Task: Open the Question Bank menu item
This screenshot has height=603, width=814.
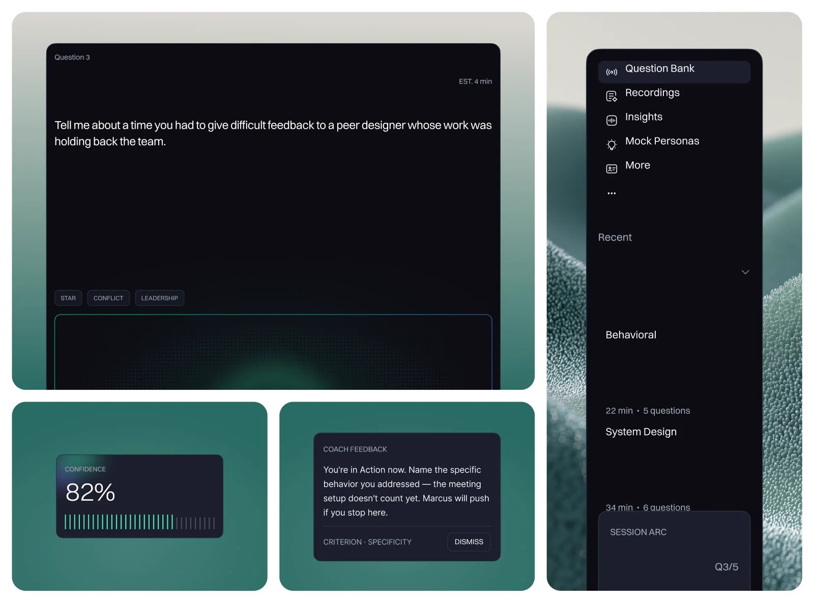Action: coord(674,72)
